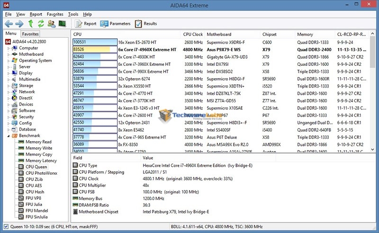Expand the Multimedia tree node

[x=9, y=80]
